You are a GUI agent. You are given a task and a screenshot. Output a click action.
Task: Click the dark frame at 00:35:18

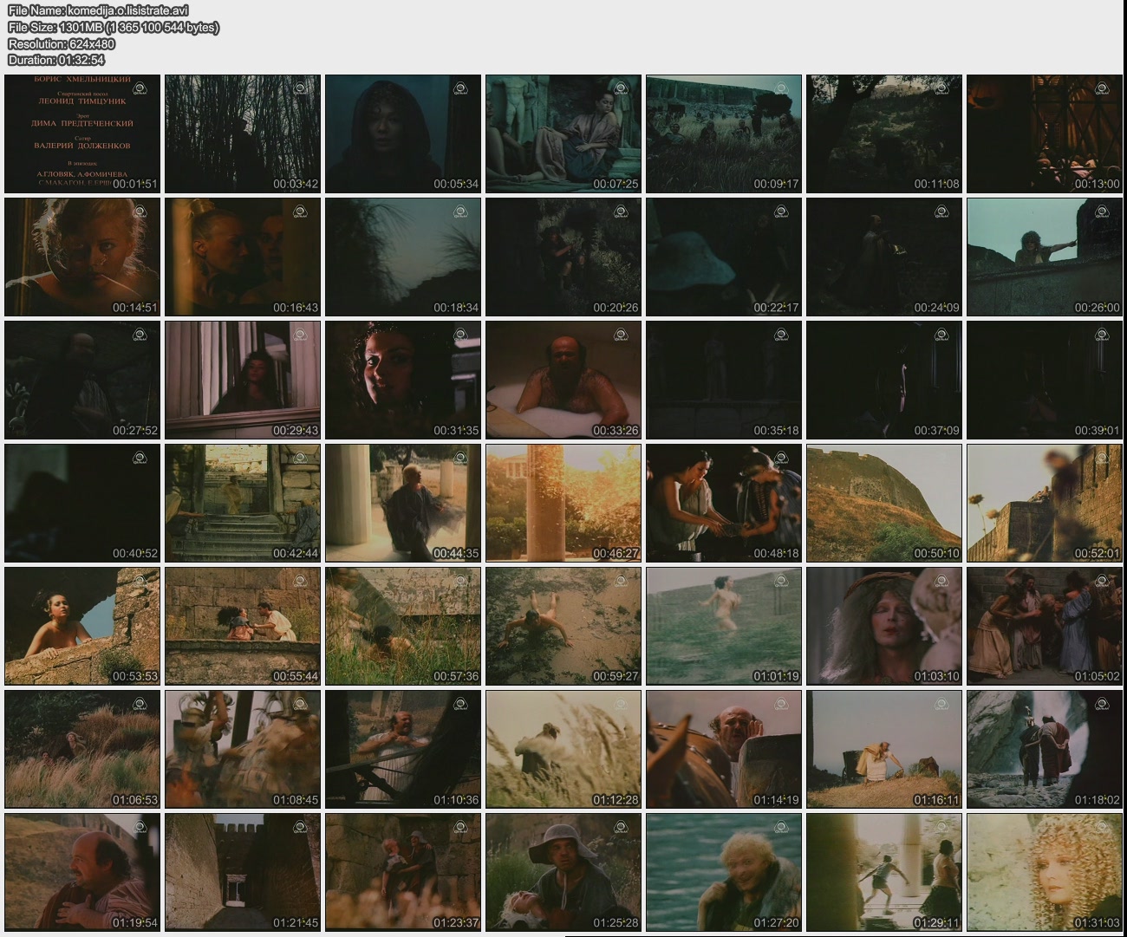(x=724, y=380)
